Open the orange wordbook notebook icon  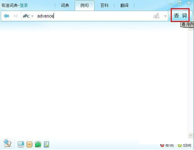click(29, 144)
